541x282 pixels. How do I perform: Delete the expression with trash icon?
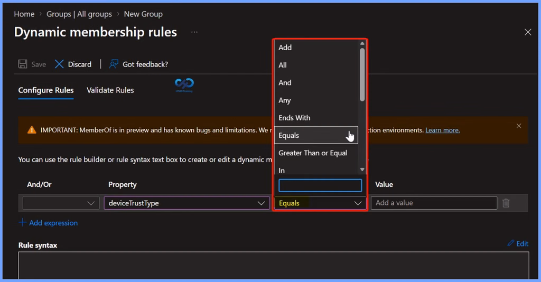click(506, 203)
